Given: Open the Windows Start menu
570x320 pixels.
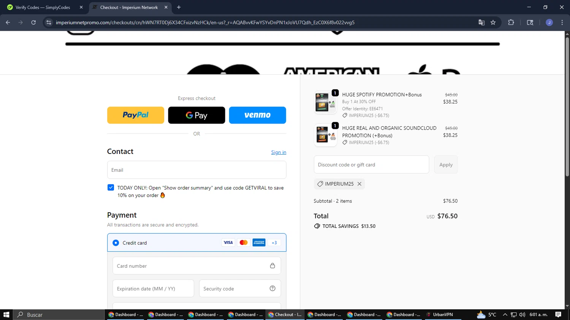Looking at the screenshot, I should click(x=6, y=315).
